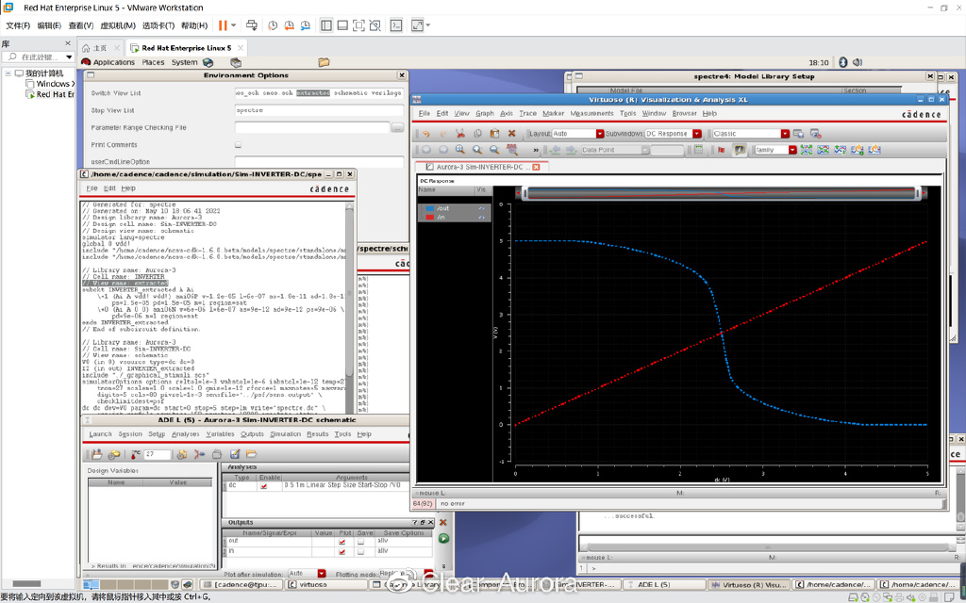Click the green run simulation button in ADE
Viewport: 966px width, 603px height.
click(x=443, y=539)
